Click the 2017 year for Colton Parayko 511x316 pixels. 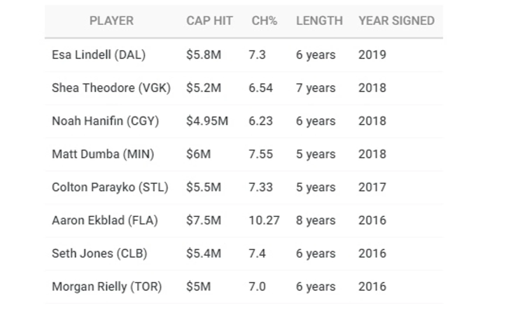(x=372, y=187)
